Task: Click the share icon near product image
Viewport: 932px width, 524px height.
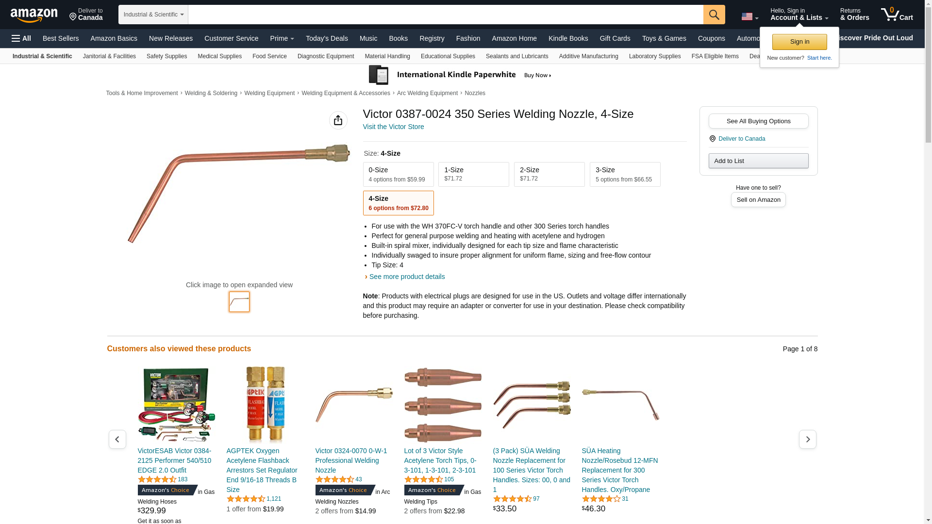Action: 338,120
